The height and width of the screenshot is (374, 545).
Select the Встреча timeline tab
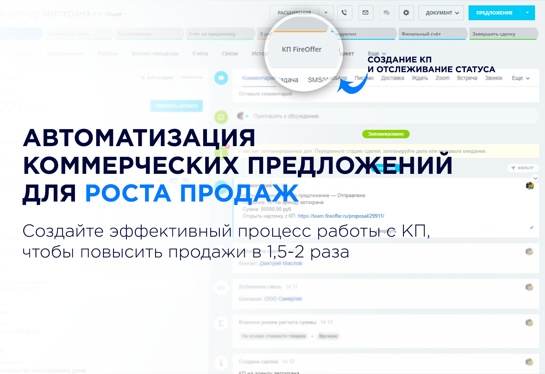click(x=467, y=78)
